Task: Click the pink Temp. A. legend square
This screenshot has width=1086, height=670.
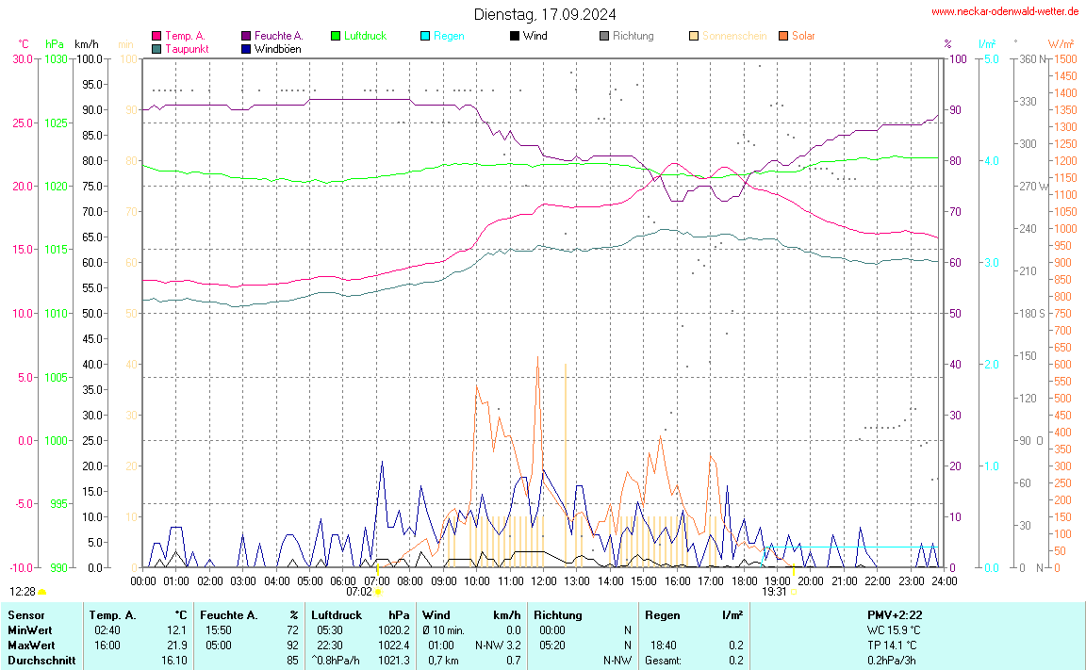Action: [x=156, y=36]
